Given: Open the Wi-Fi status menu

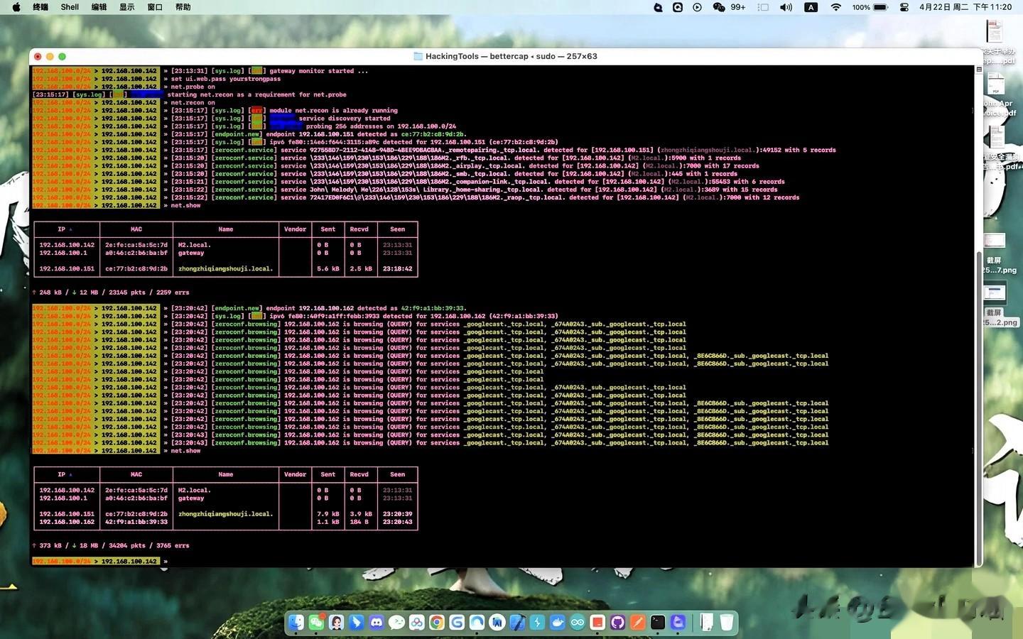Looking at the screenshot, I should [x=836, y=7].
